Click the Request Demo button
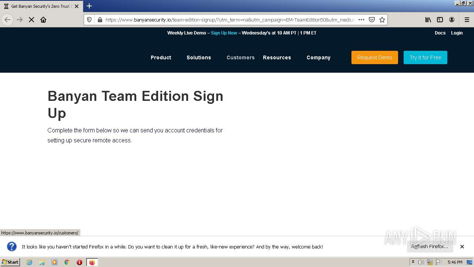The image size is (474, 267). (x=375, y=57)
